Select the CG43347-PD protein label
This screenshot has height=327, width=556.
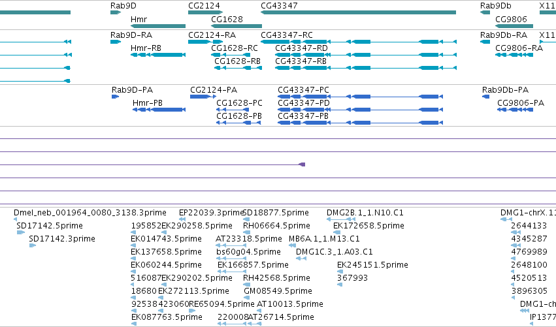tap(304, 103)
